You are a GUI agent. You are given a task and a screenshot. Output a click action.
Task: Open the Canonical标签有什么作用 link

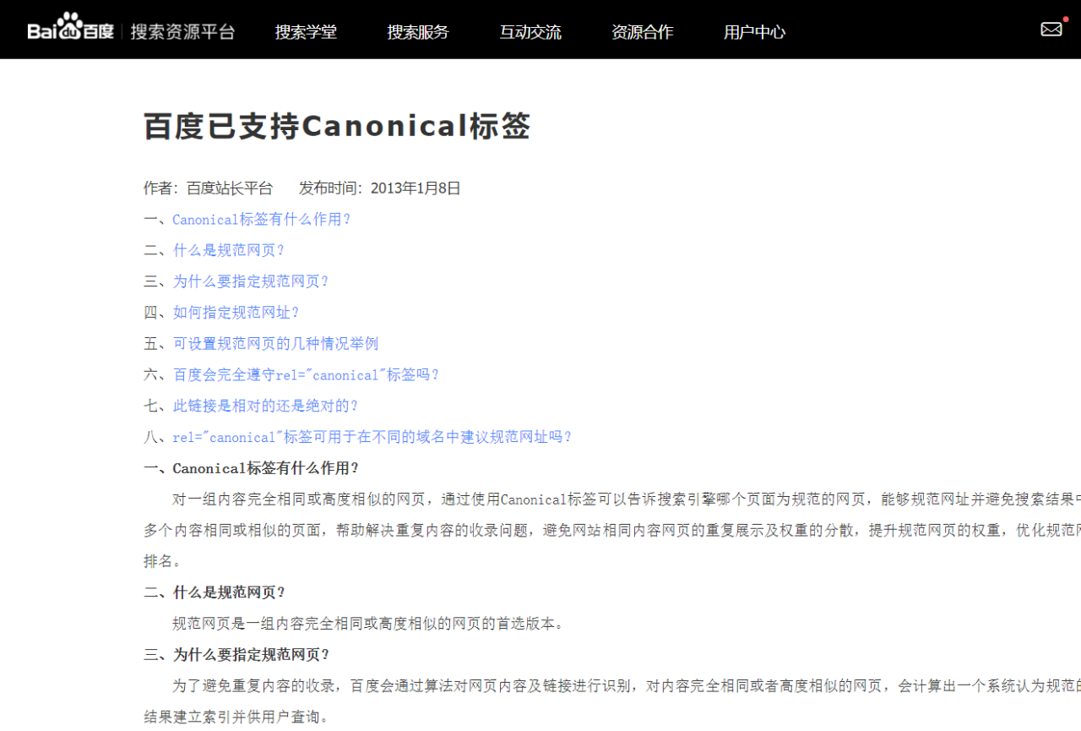[x=263, y=219]
